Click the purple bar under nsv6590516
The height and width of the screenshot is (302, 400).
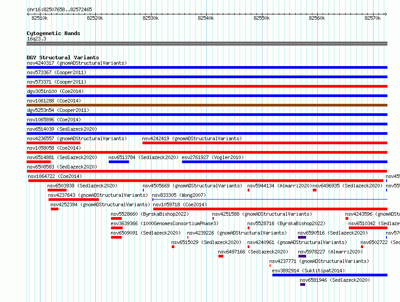pyautogui.click(x=302, y=237)
